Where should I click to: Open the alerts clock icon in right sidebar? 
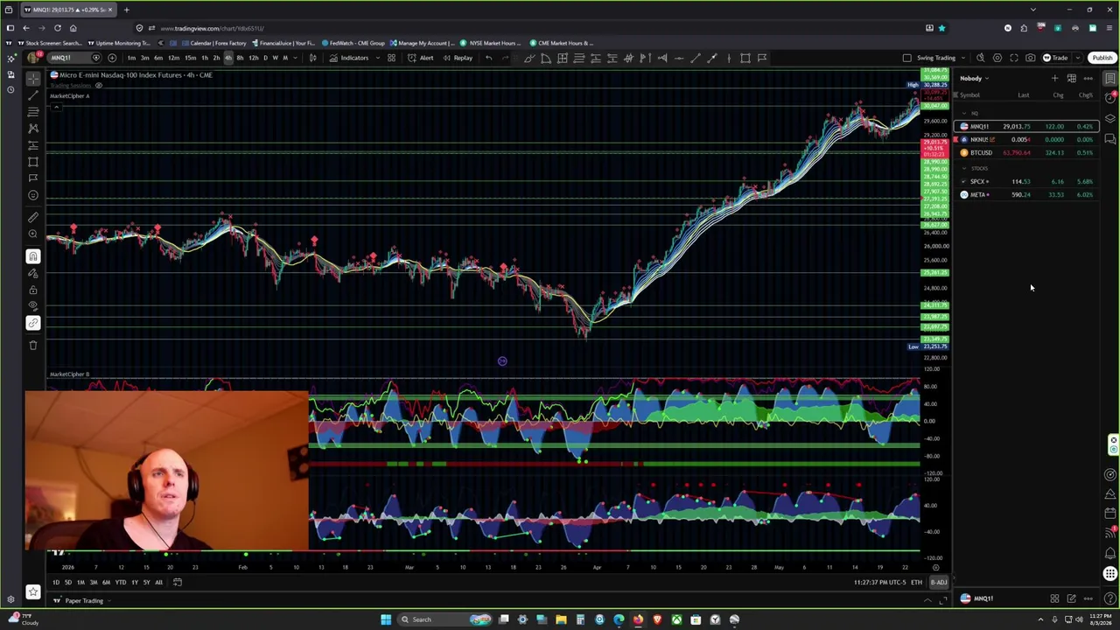1109,99
